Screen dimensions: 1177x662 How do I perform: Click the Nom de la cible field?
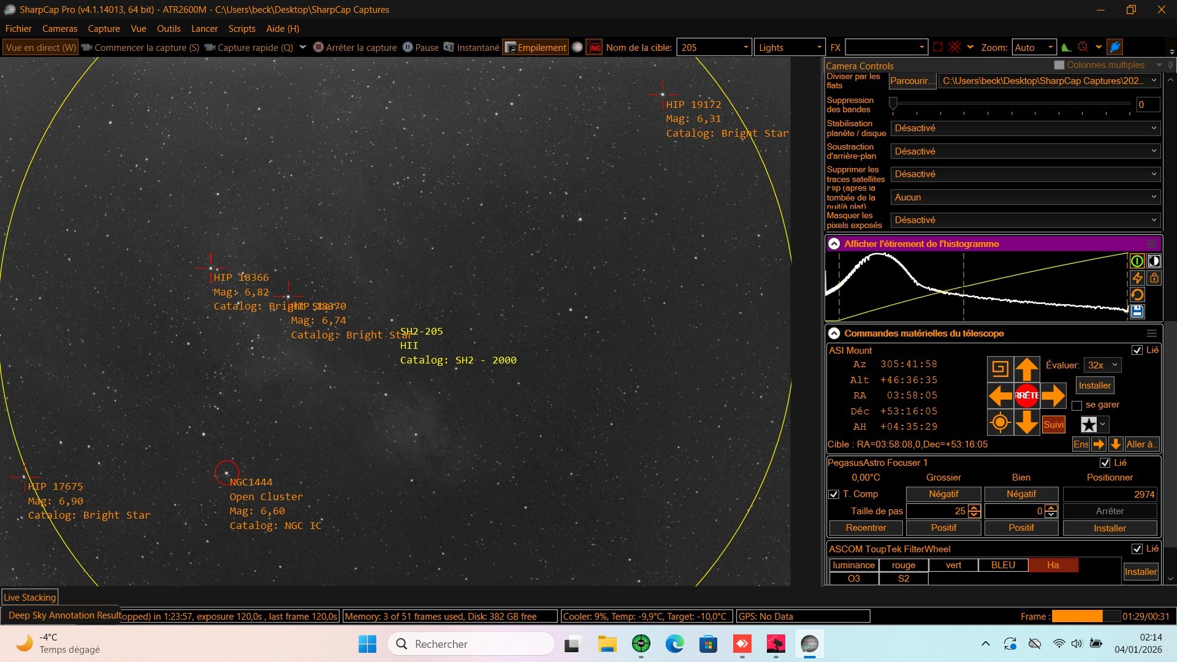point(714,47)
